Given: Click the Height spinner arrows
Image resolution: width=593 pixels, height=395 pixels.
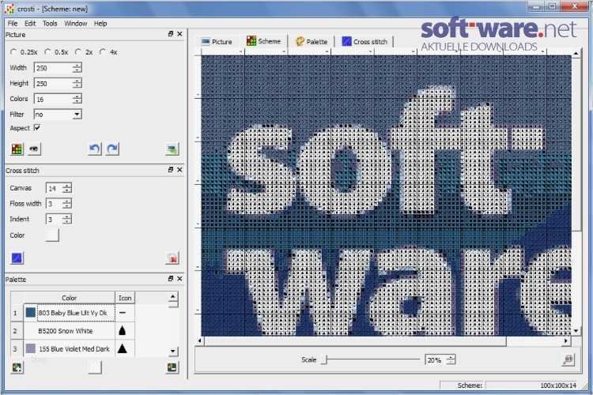Looking at the screenshot, I should coord(77,84).
